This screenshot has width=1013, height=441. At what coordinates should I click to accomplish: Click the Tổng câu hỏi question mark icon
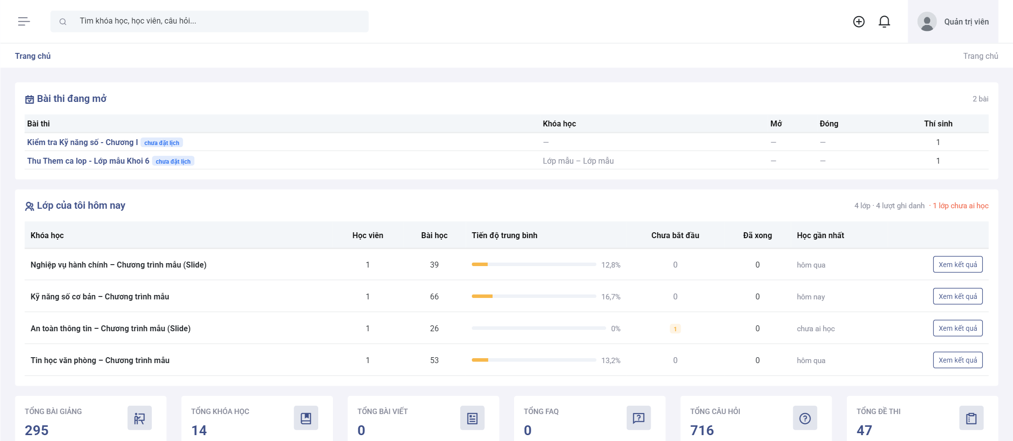[x=805, y=418]
